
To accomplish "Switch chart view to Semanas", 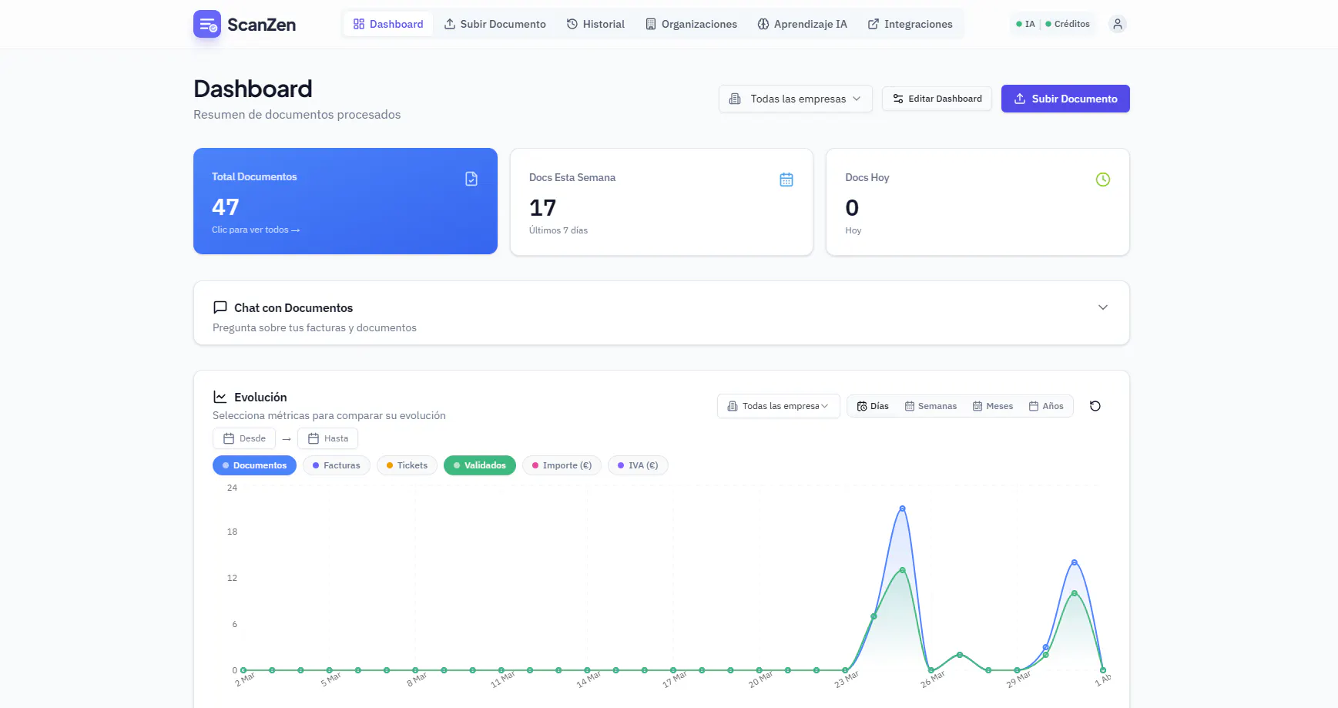I will coord(931,406).
